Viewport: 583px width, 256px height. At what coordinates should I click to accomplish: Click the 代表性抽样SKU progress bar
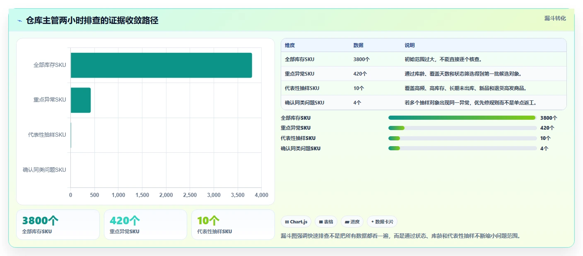(x=463, y=138)
